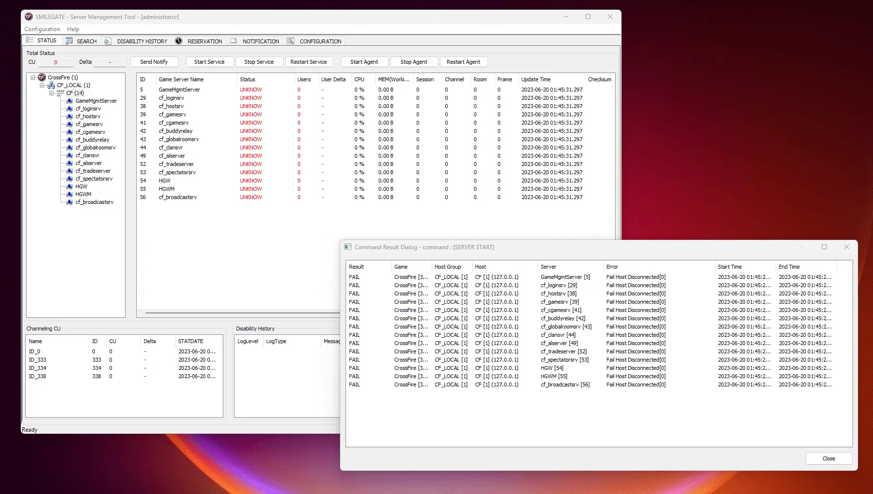Open the Configuration menu
Viewport: 873px width, 494px height.
pos(42,29)
